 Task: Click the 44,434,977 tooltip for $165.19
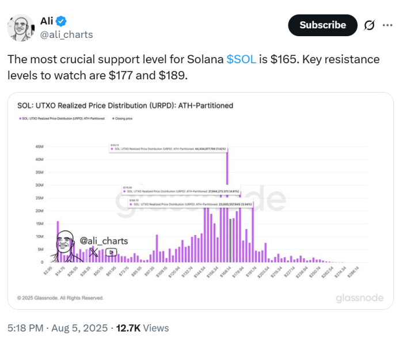pyautogui.click(x=168, y=148)
